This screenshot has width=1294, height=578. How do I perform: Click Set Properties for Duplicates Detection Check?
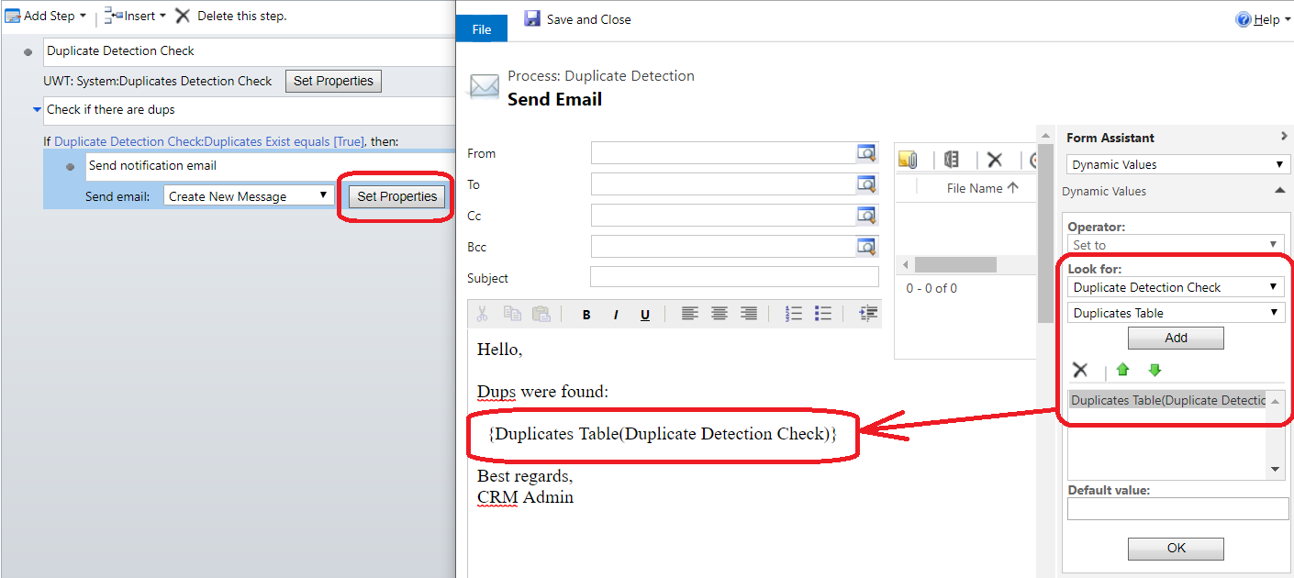click(333, 81)
